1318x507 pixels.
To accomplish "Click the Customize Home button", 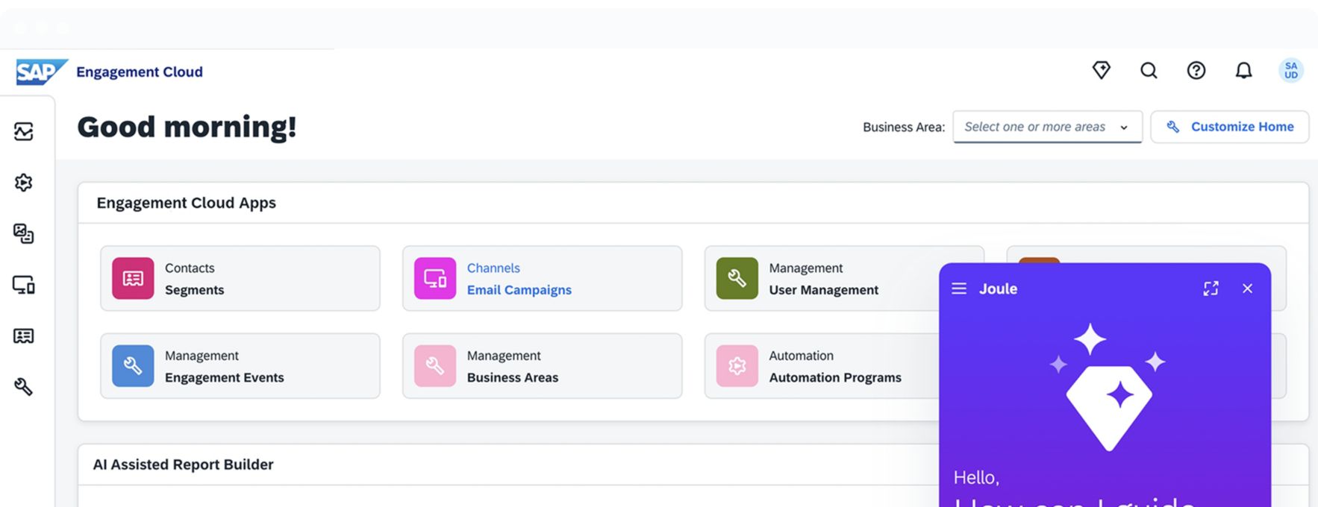I will (1229, 127).
